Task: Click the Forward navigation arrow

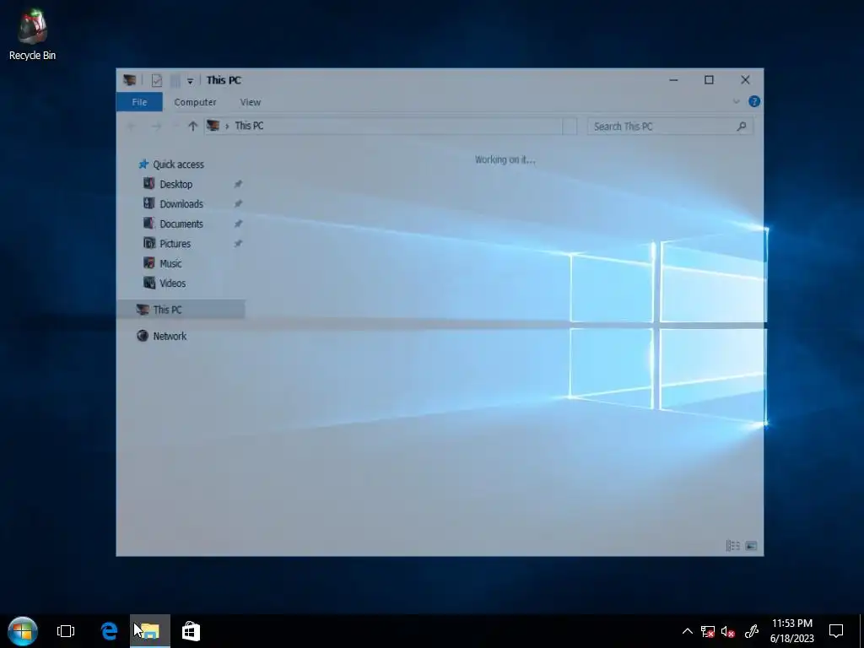Action: [x=156, y=127]
